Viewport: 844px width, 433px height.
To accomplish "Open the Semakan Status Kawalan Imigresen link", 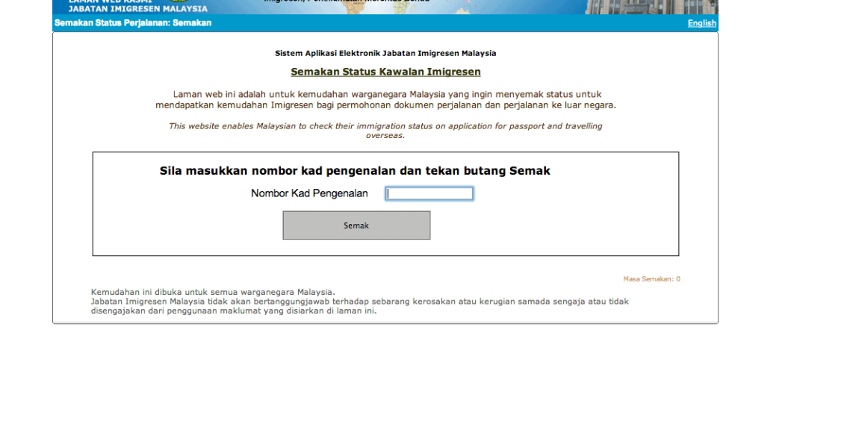I will click(385, 72).
